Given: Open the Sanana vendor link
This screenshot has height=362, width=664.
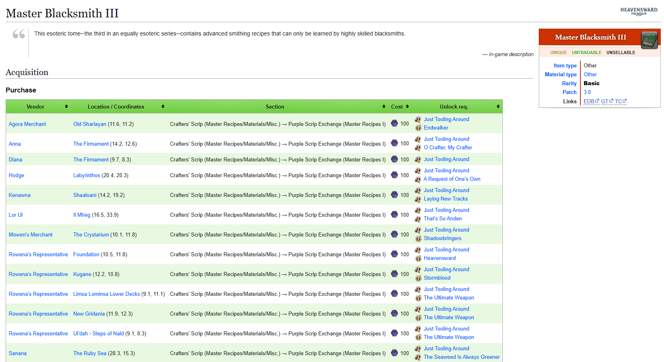Looking at the screenshot, I should [18, 353].
